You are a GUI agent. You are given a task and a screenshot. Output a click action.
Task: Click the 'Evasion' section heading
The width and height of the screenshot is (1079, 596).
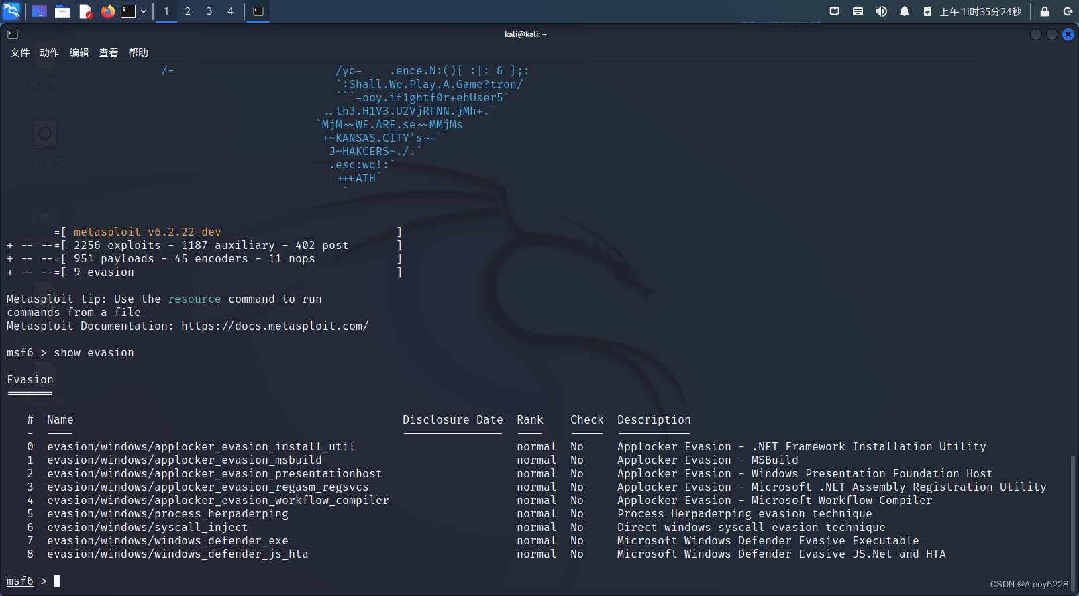(30, 380)
